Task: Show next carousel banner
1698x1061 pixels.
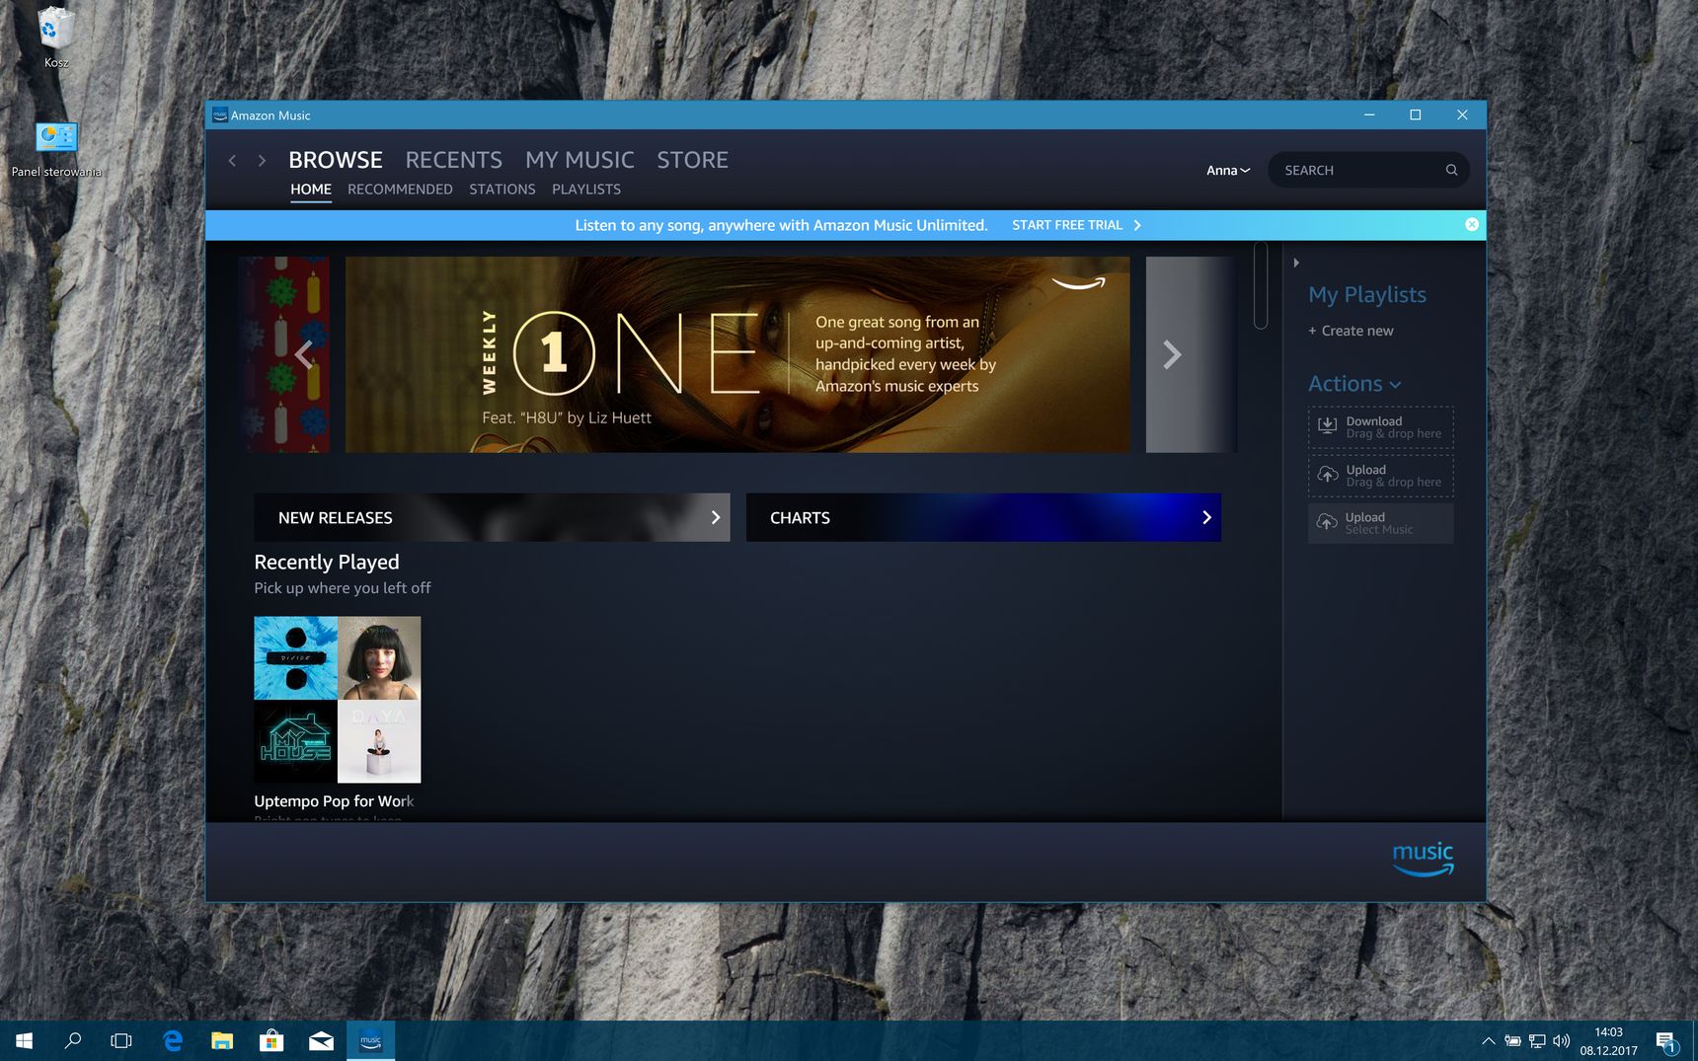Action: (x=1172, y=354)
